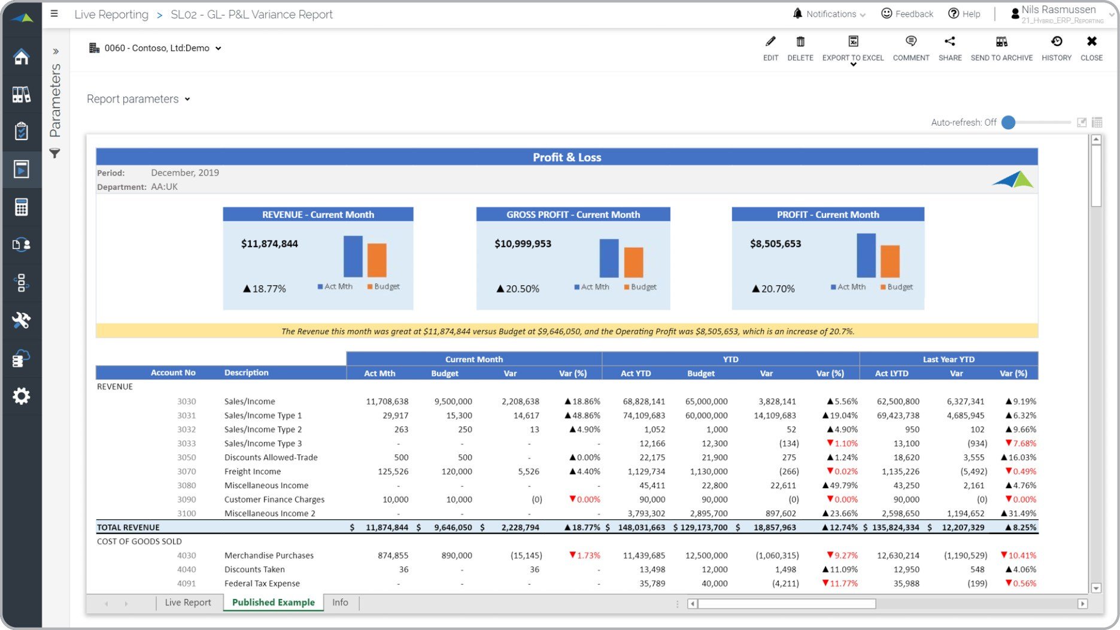
Task: Open the calculator icon in sidebar
Action: (22, 207)
